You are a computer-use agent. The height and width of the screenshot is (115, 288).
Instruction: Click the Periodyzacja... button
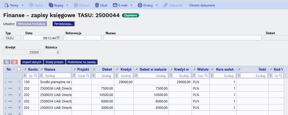(x=64, y=24)
